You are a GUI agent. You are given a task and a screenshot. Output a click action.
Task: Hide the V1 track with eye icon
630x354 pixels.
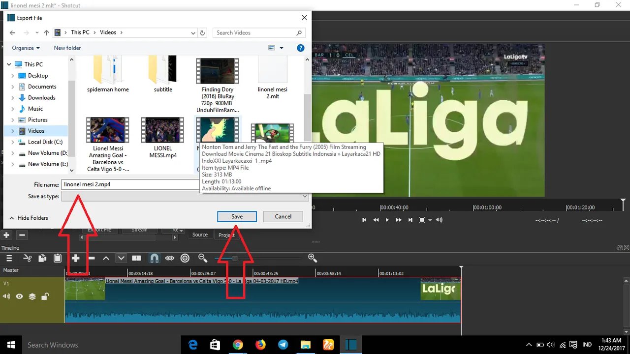[x=19, y=296]
